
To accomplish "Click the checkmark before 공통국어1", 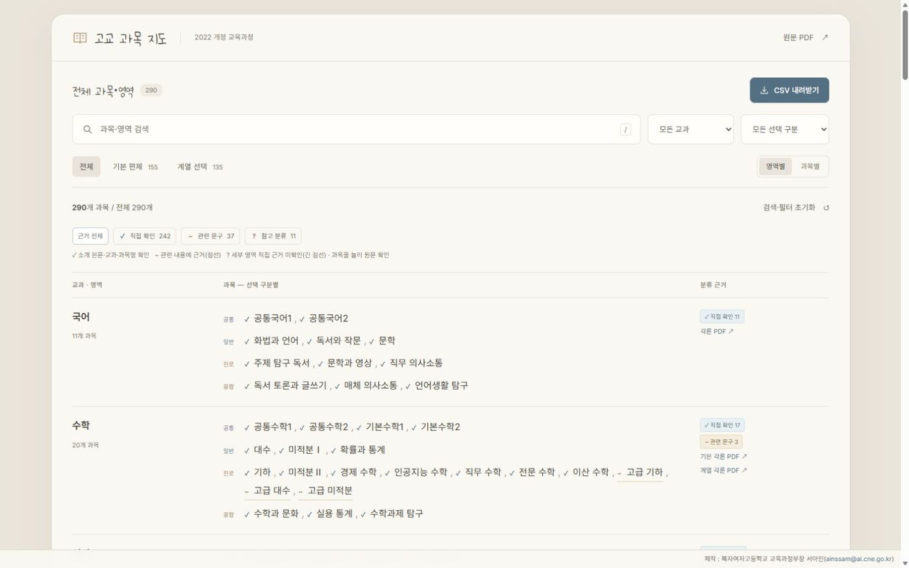I will coord(247,319).
